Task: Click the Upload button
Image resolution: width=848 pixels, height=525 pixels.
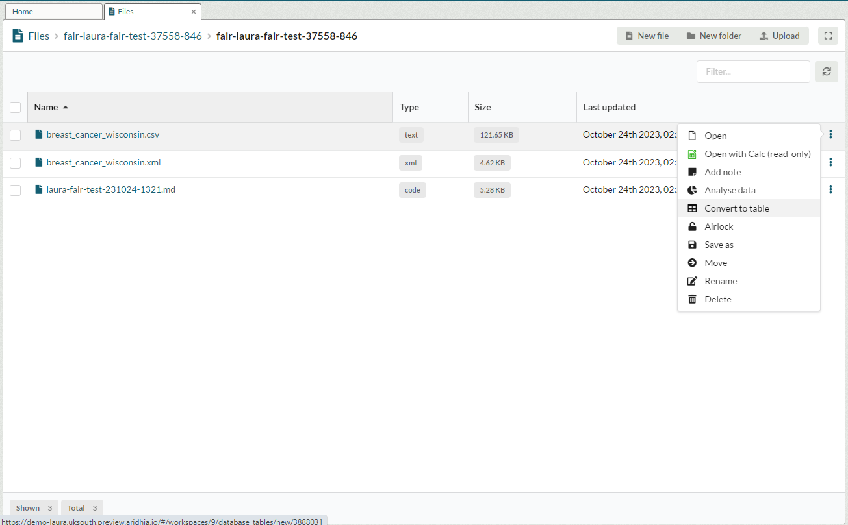Action: [x=779, y=36]
